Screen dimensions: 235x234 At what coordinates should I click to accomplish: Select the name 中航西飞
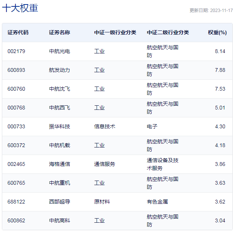pos(59,108)
